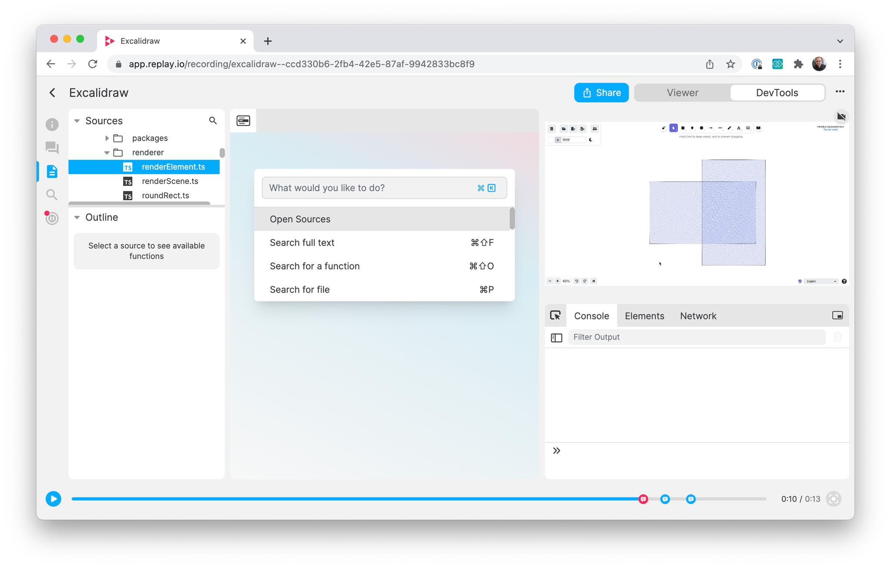Viewport: 891px width, 568px height.
Task: Open the Elements tab
Action: click(644, 316)
